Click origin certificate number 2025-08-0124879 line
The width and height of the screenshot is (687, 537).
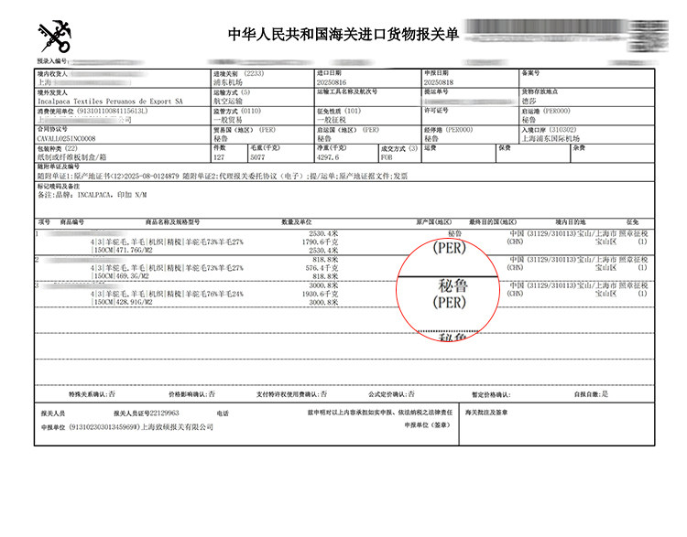pos(108,177)
